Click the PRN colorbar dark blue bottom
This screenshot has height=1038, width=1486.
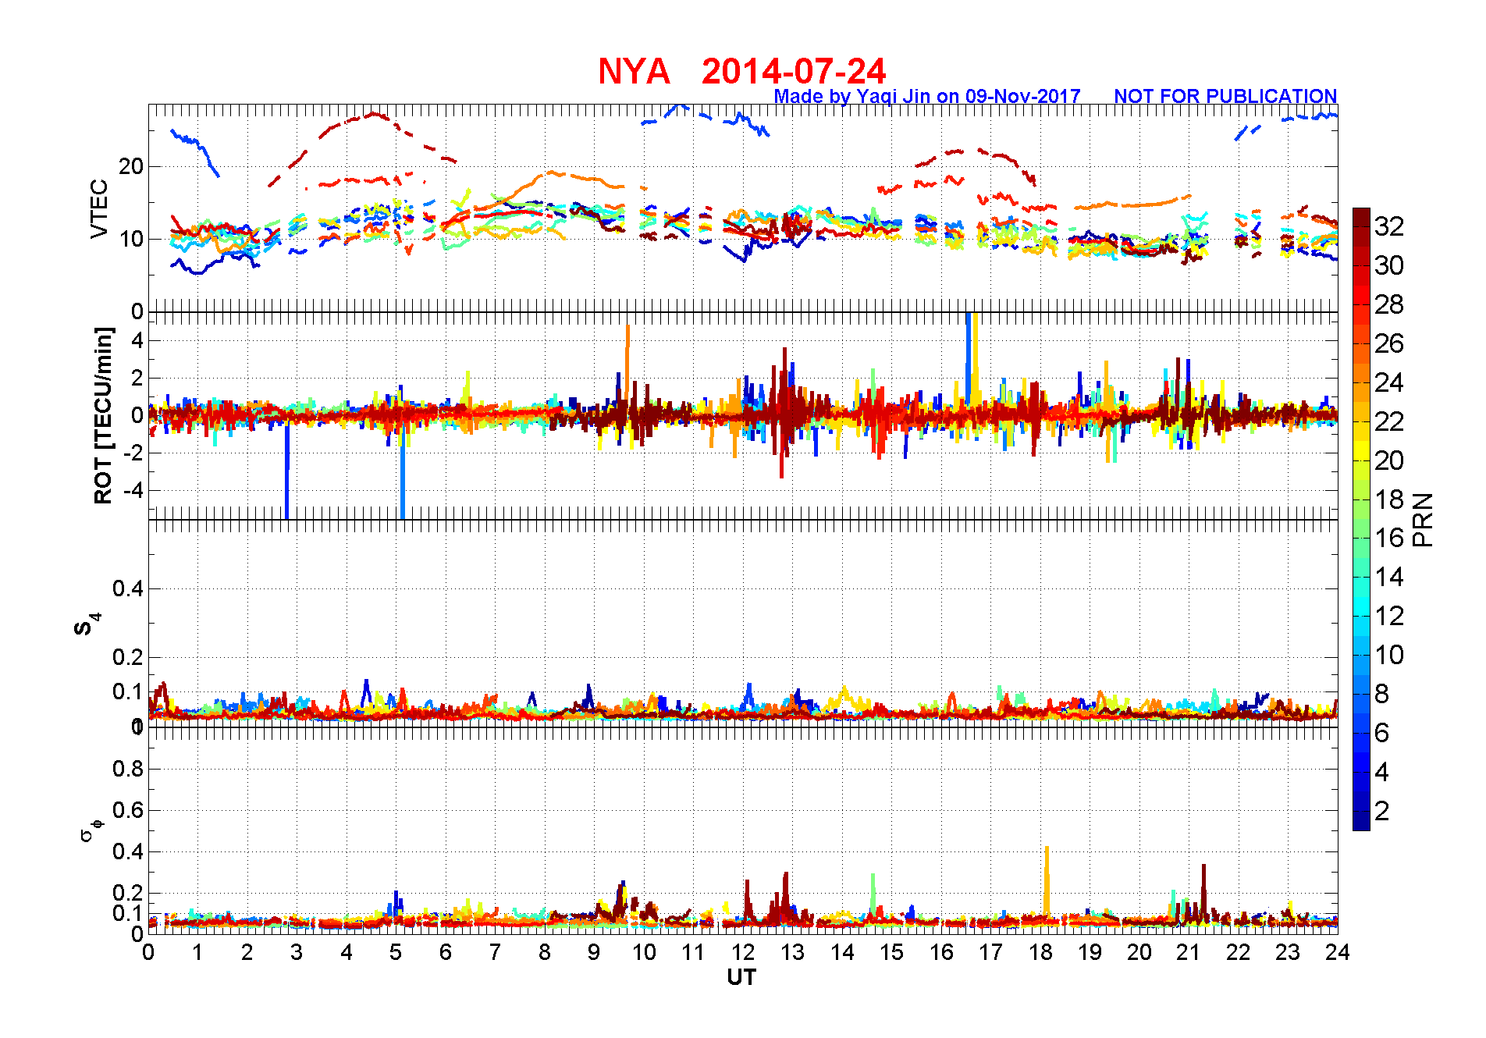pyautogui.click(x=1361, y=821)
